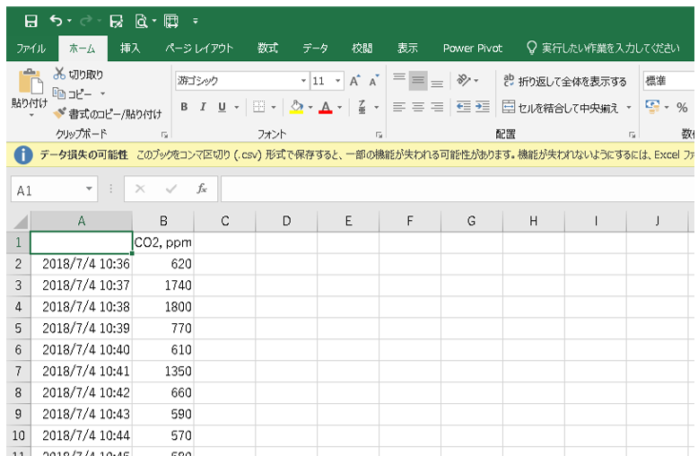Image resolution: width=698 pixels, height=456 pixels.
Task: Open clipboard group dialog launcher
Action: [x=164, y=134]
